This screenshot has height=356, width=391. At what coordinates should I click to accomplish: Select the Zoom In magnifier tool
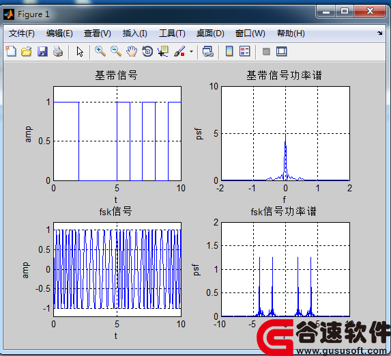coord(100,52)
